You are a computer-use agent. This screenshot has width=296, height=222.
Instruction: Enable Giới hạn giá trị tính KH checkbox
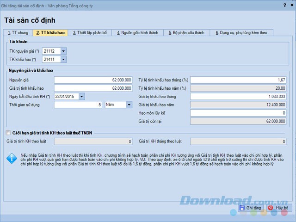(x=8, y=133)
